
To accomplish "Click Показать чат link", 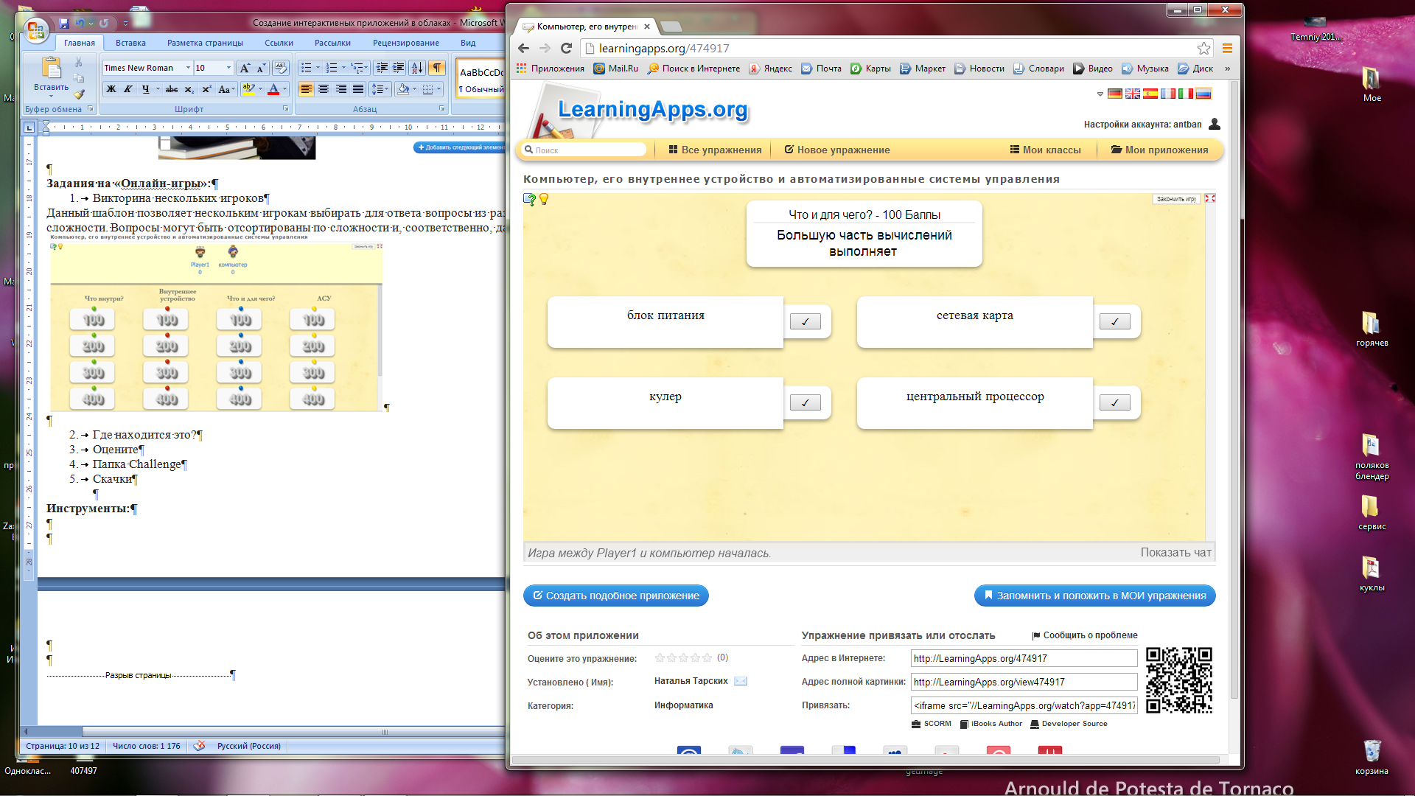I will (1175, 553).
